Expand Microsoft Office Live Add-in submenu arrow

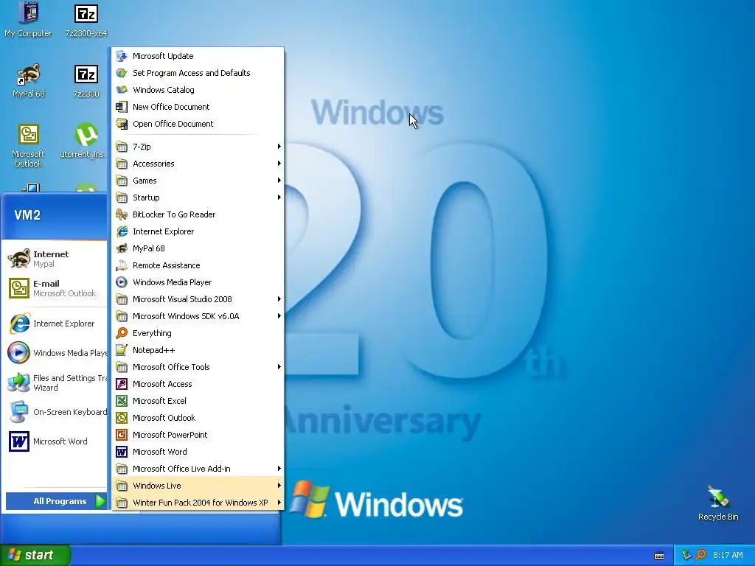click(x=279, y=468)
